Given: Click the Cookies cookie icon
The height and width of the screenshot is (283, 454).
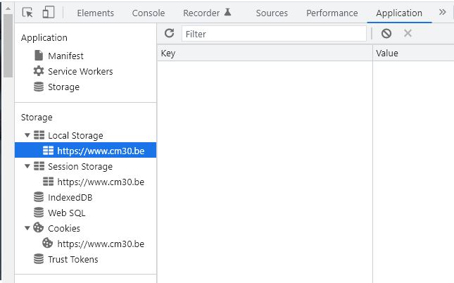Looking at the screenshot, I should coord(38,227).
